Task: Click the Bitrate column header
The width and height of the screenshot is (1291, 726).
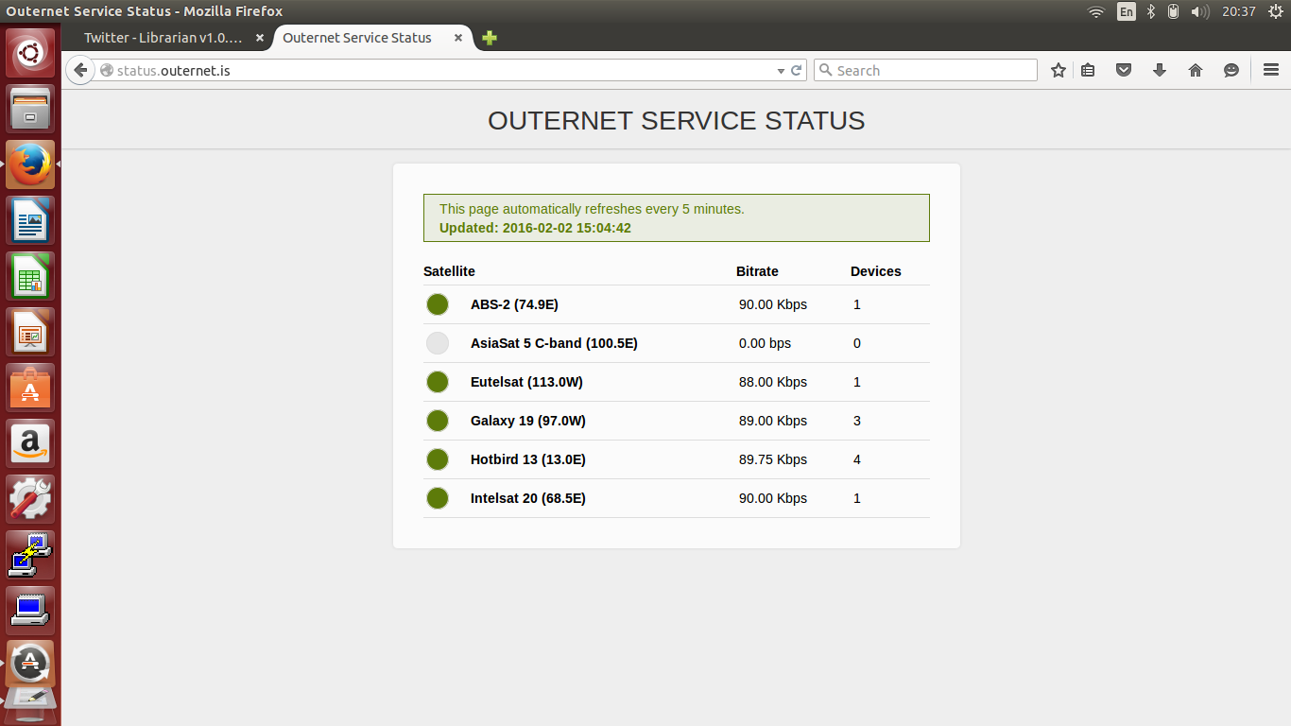Action: 757,271
